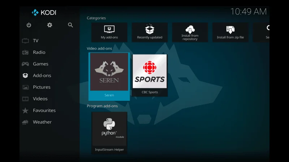Click the TV screen icon in sidebar
289x162 pixels.
[25, 41]
